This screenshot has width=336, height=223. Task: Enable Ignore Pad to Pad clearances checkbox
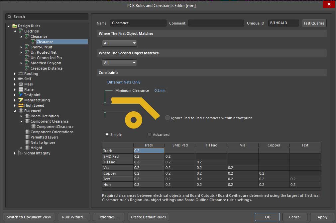(x=168, y=118)
